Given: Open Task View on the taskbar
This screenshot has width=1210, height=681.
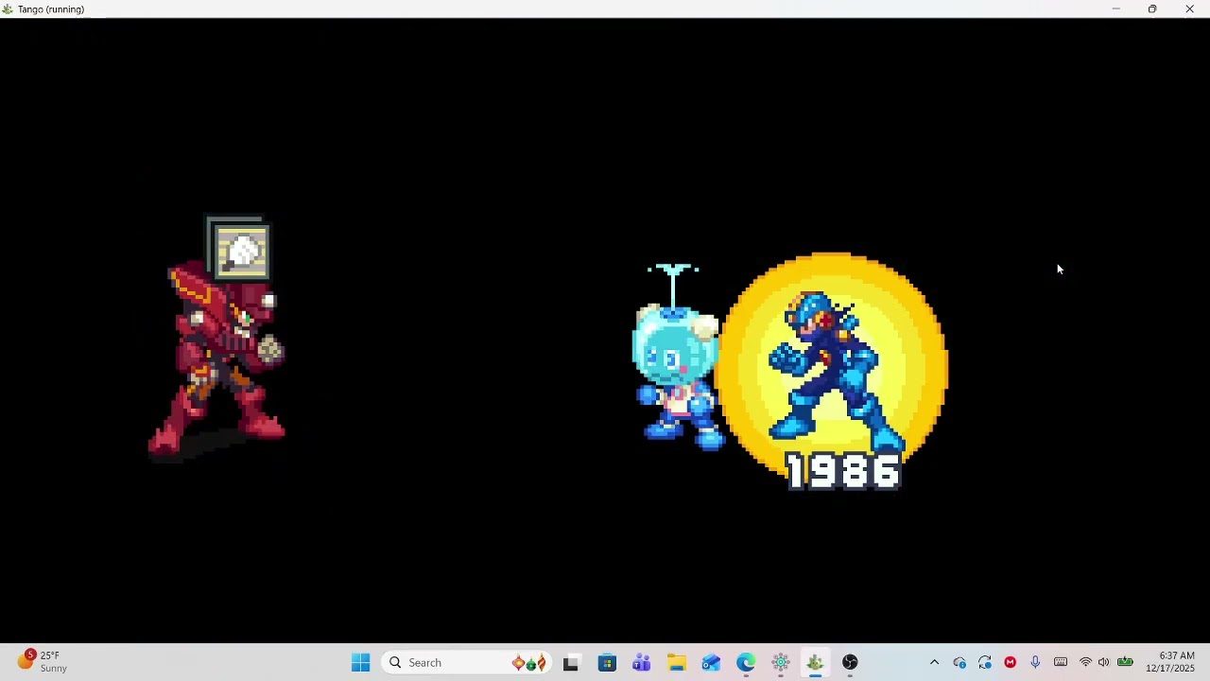Looking at the screenshot, I should coord(571,663).
